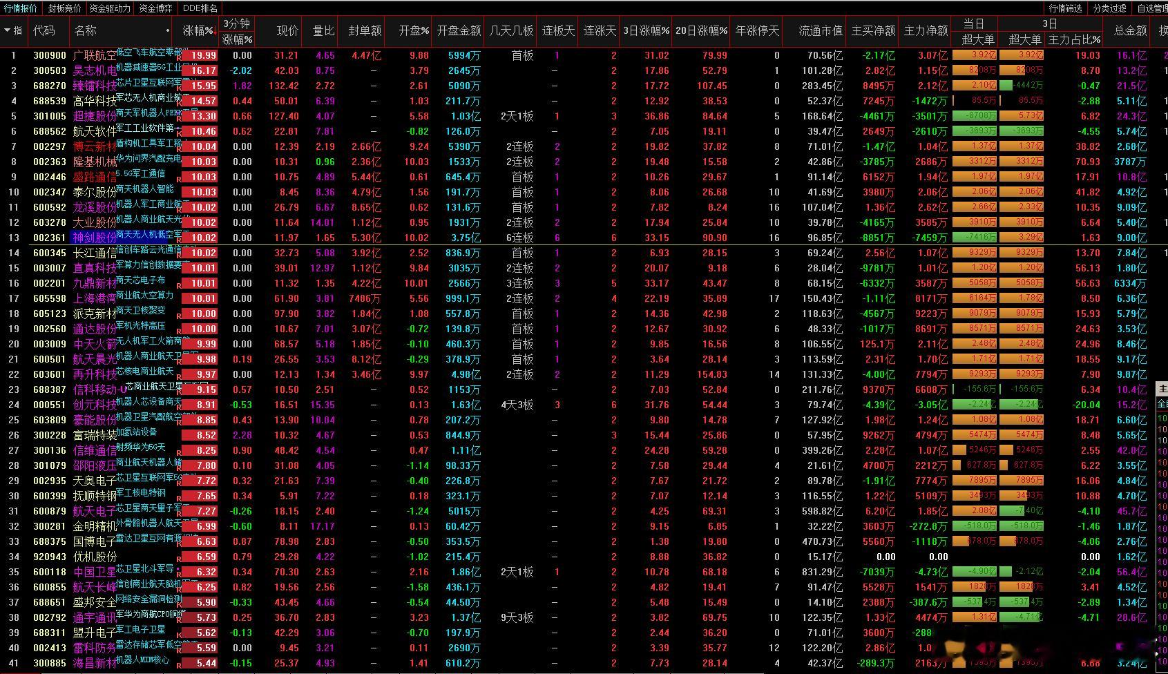The height and width of the screenshot is (674, 1168).
Task: Click stock code 920943
Action: point(50,557)
